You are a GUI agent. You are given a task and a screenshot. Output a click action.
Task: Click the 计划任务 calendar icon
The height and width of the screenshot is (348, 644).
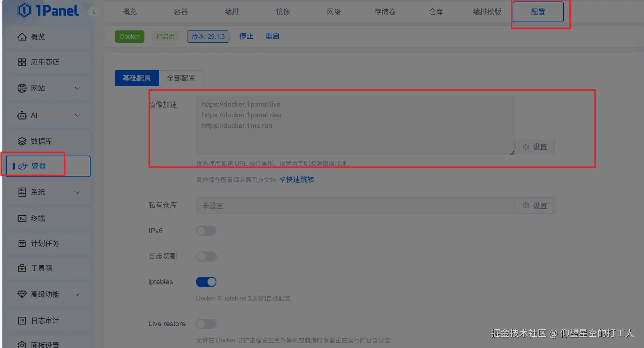point(22,244)
